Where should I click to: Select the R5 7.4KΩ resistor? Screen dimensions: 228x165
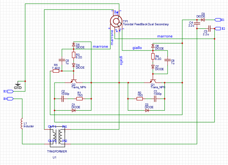pos(56,71)
